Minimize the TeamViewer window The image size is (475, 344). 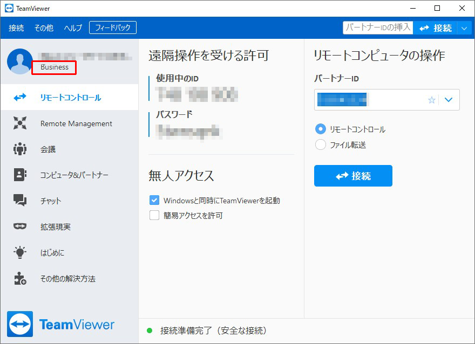coord(413,8)
